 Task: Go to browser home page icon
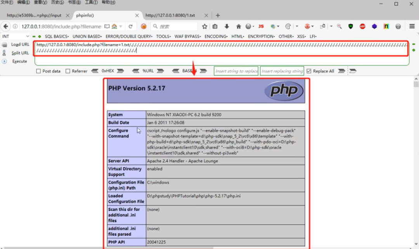click(x=238, y=26)
